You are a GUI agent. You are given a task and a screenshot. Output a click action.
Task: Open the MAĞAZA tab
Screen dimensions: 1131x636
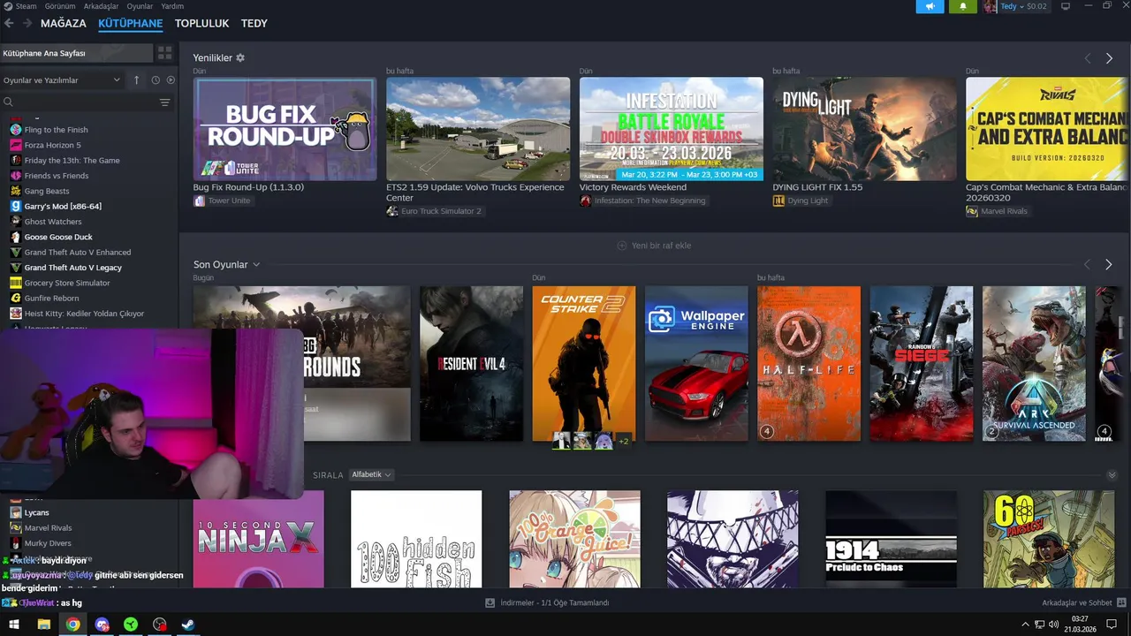point(64,23)
